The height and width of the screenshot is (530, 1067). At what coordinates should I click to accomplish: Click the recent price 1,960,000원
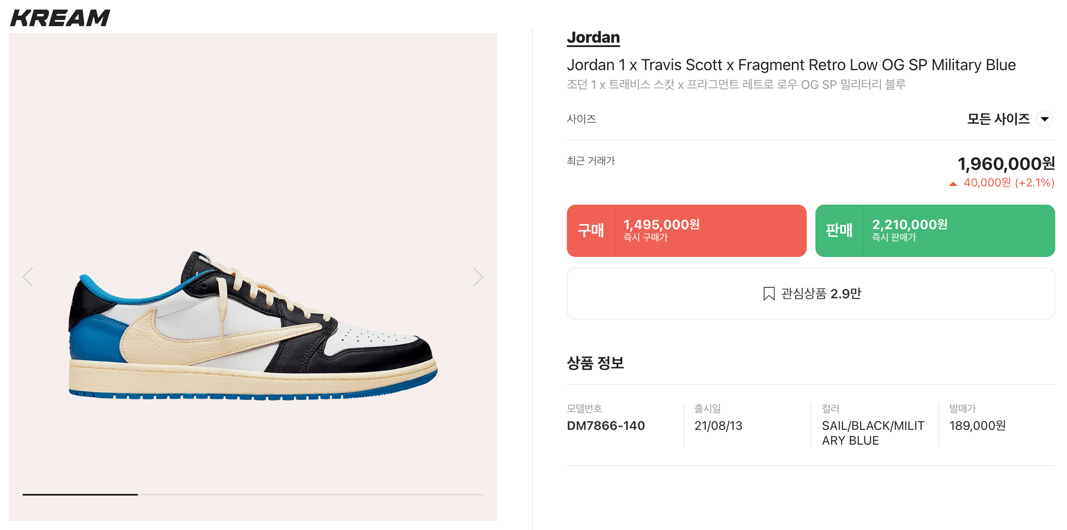click(x=1005, y=164)
